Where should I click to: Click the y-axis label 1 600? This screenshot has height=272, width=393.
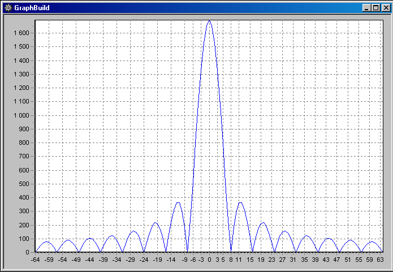click(21, 33)
